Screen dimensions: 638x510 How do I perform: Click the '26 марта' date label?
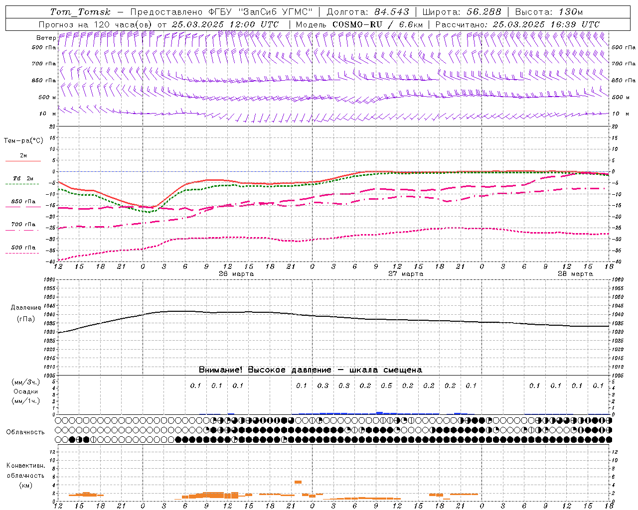pos(236,274)
